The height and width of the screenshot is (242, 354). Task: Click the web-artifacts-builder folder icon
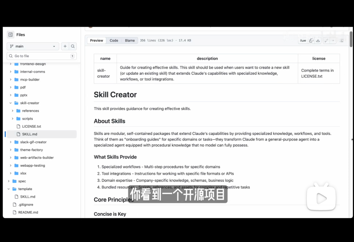tap(16, 158)
